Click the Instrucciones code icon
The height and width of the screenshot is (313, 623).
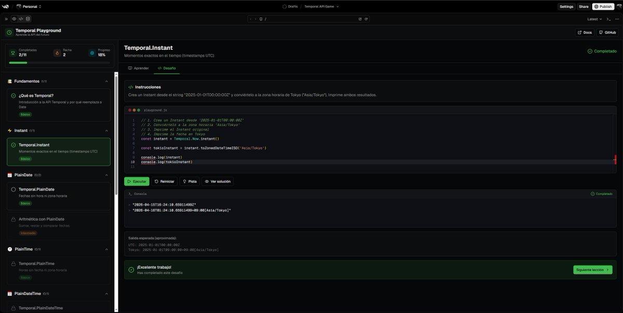coord(131,87)
